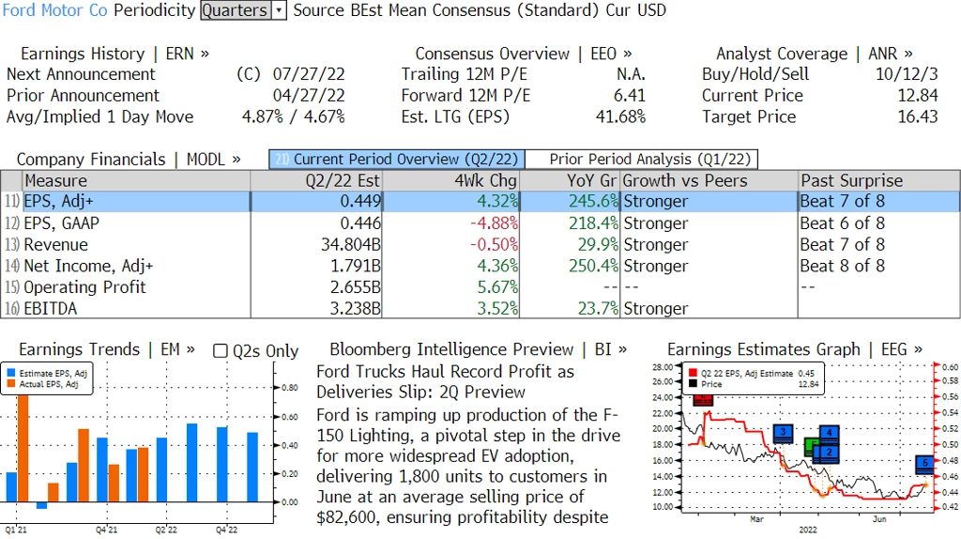Open the Periodicity dropdown arrow
The width and height of the screenshot is (961, 539).
tap(279, 10)
